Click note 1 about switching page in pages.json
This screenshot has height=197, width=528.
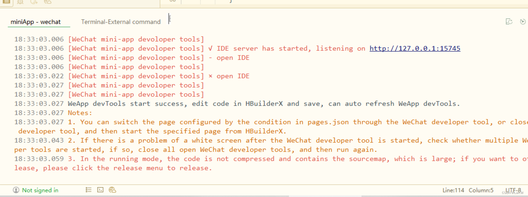click(271, 127)
